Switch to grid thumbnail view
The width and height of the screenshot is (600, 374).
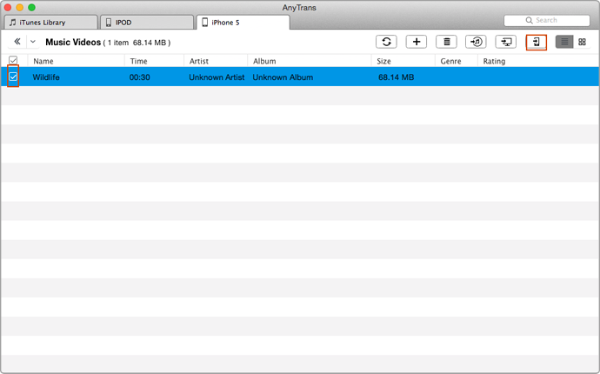click(x=582, y=42)
